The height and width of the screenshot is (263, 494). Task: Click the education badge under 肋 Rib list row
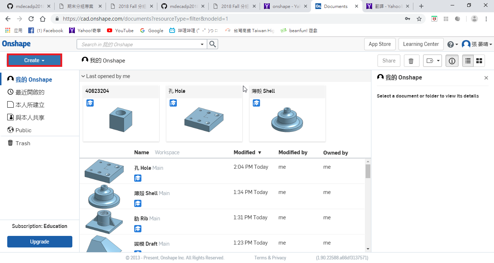click(x=138, y=229)
